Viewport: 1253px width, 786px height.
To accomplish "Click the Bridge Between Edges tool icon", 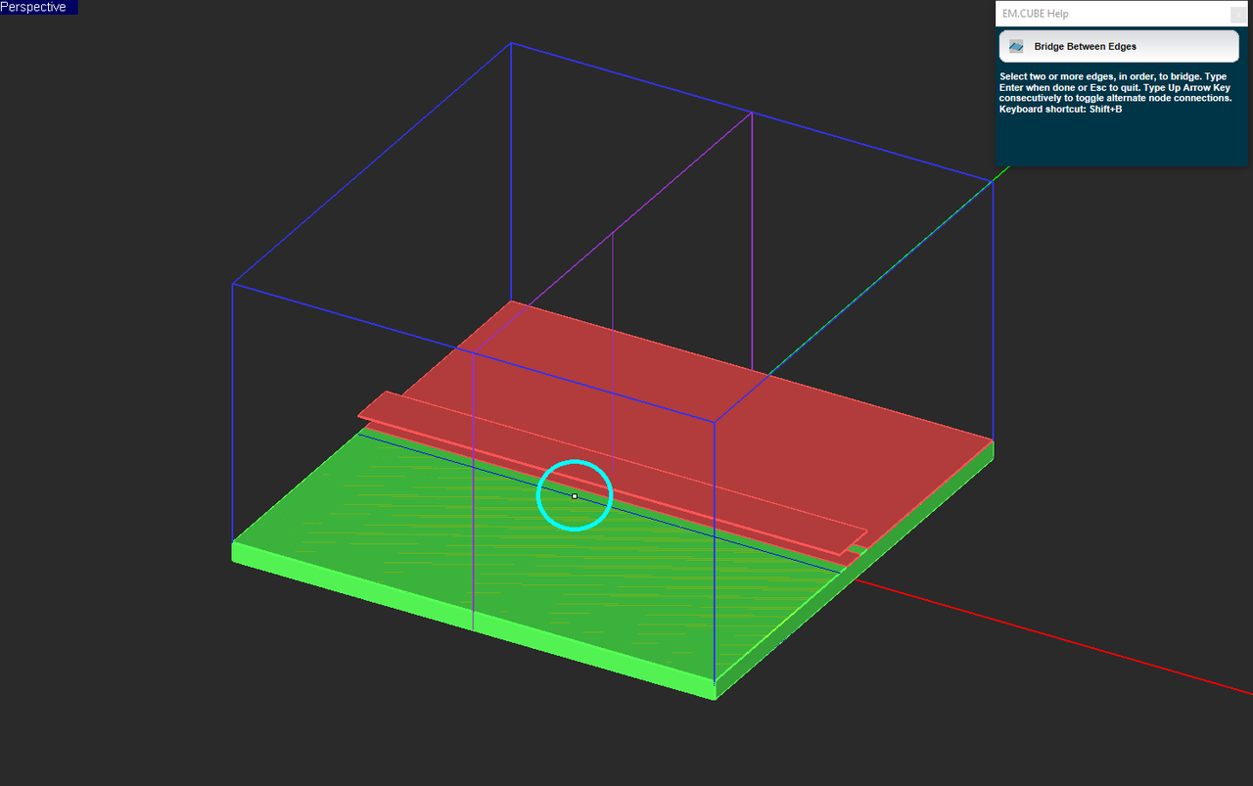I will 1018,46.
